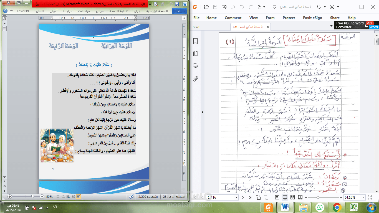The width and height of the screenshot is (379, 213).
Task: Click Word zoom level 50% button
Action: tap(49, 197)
